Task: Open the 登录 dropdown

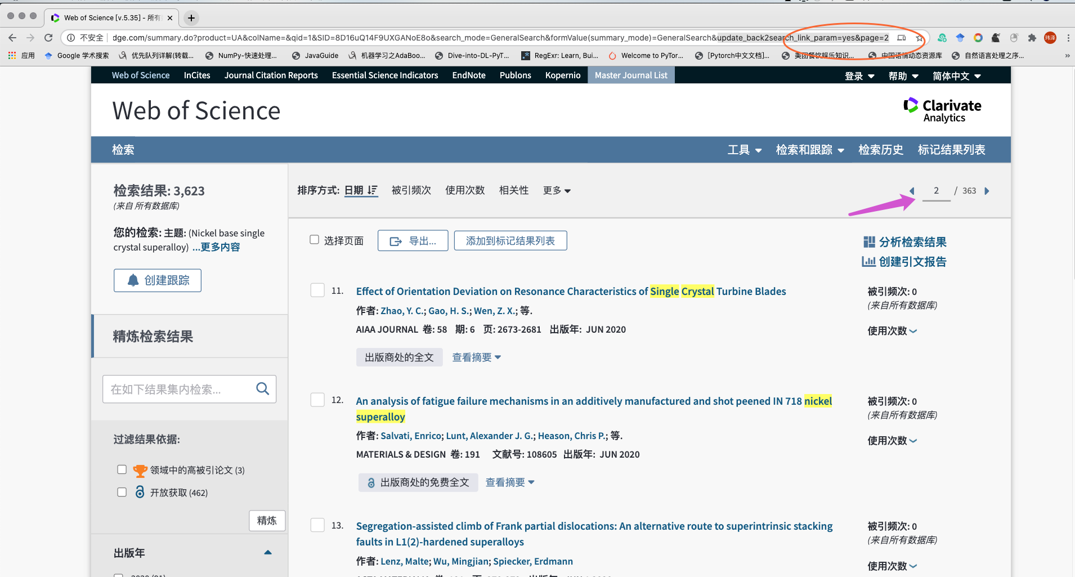Action: coord(859,76)
